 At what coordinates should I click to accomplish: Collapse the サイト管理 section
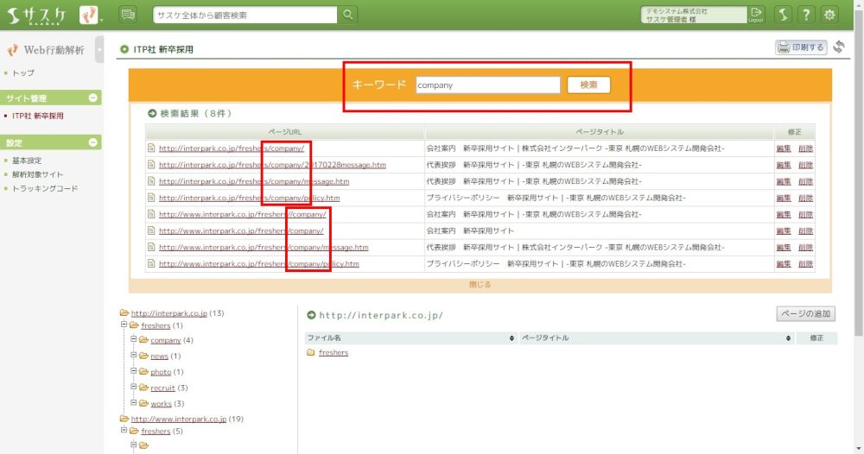point(93,98)
